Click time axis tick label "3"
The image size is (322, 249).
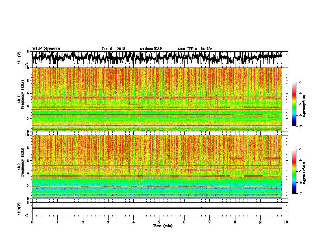108,222
